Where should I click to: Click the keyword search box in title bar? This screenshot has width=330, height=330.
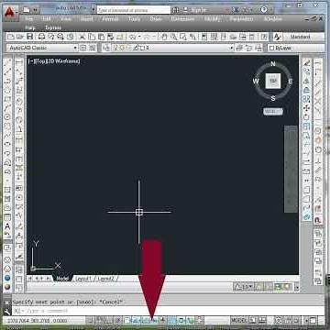[x=134, y=10]
